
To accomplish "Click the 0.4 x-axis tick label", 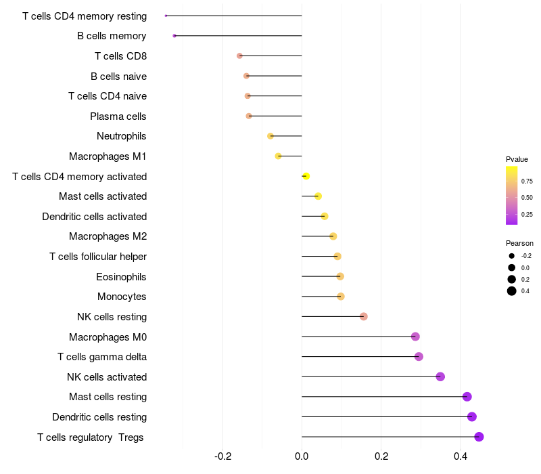I will pyautogui.click(x=461, y=457).
